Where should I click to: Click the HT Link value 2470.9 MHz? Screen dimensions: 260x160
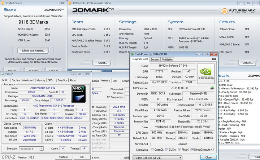coord(30,140)
